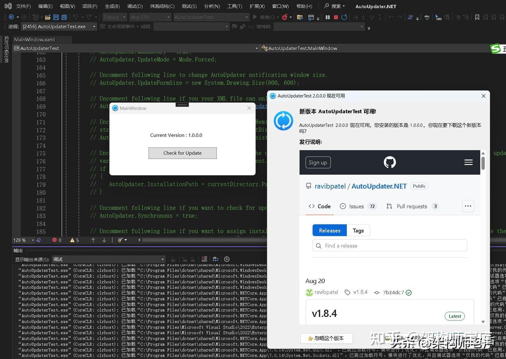Screen dimensions: 506x359
Task: Expand the process dropdown showing AutoUpdaterTest.exe
Action: (x=93, y=26)
